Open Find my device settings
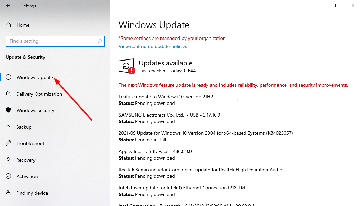 tap(32, 193)
